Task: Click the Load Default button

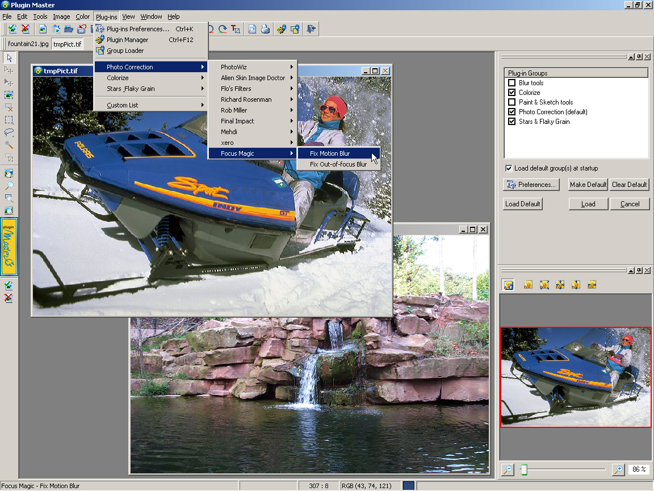Action: (x=523, y=204)
